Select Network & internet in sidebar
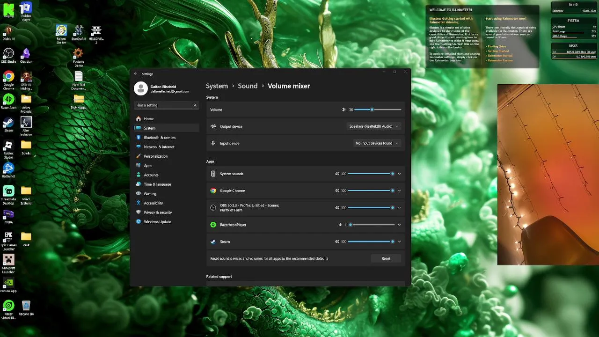 pos(166,147)
